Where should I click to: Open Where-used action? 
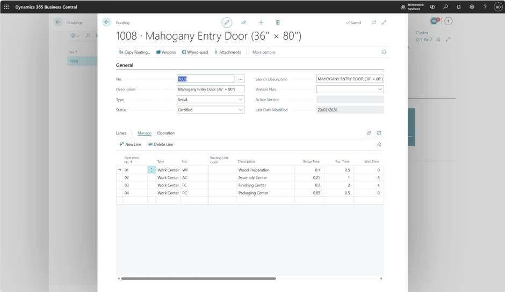click(195, 52)
